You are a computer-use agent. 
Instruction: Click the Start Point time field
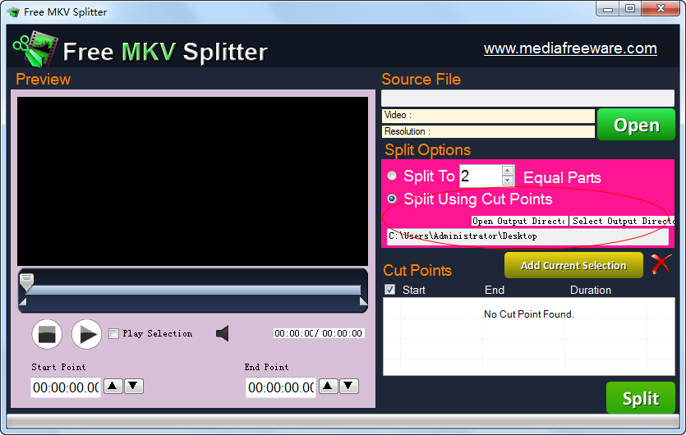coord(66,387)
